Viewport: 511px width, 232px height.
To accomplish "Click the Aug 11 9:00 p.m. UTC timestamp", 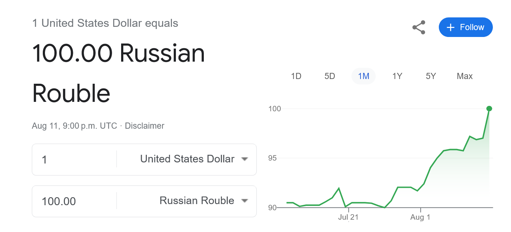I will coord(74,126).
